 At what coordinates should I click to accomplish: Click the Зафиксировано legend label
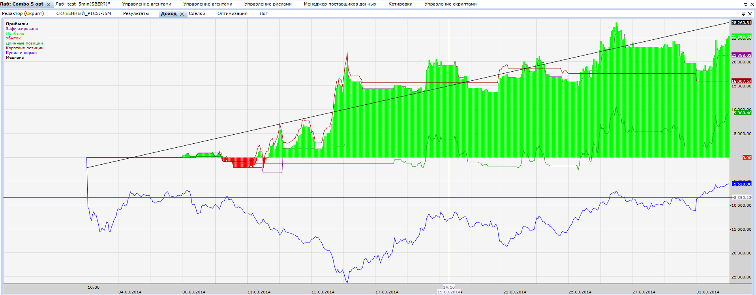22,29
